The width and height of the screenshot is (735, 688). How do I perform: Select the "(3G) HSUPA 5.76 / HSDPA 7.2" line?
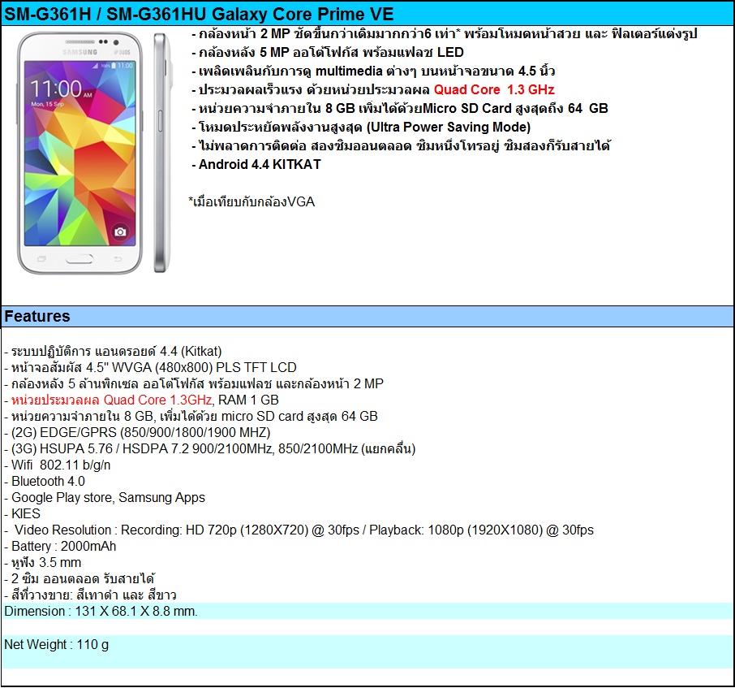coord(210,448)
